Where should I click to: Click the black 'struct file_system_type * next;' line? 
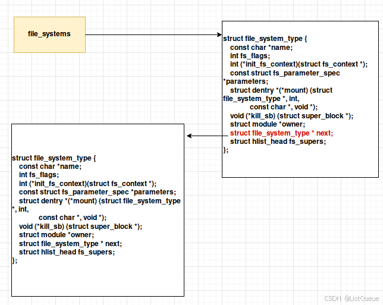70,244
